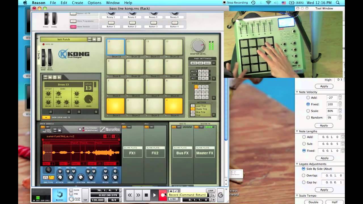This screenshot has width=363, height=204.
Task: Save the Kong patch via disk icon
Action: pos(99,39)
